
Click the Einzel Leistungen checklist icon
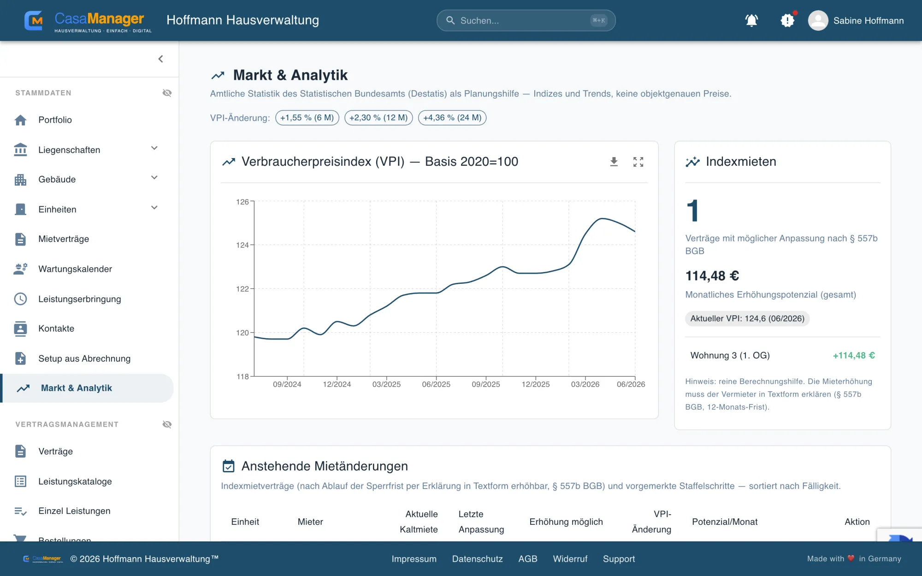point(20,511)
